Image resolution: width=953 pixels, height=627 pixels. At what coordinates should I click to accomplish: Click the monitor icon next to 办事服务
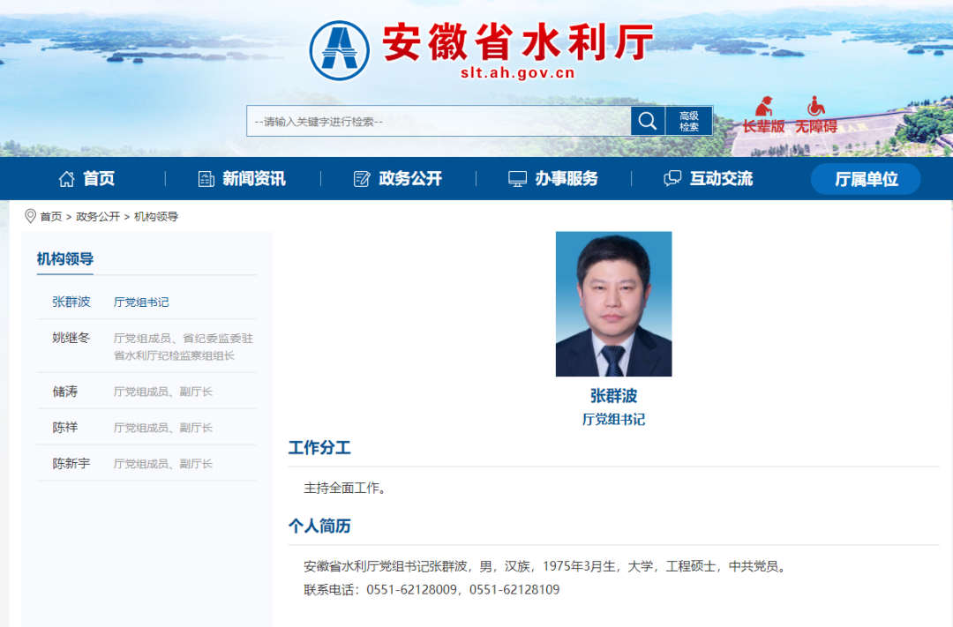coord(516,178)
